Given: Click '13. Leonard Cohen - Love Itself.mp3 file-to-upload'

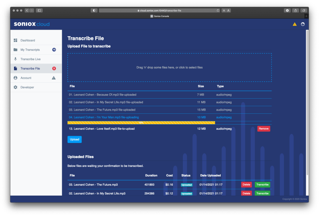Looking at the screenshot, I should (102, 129).
